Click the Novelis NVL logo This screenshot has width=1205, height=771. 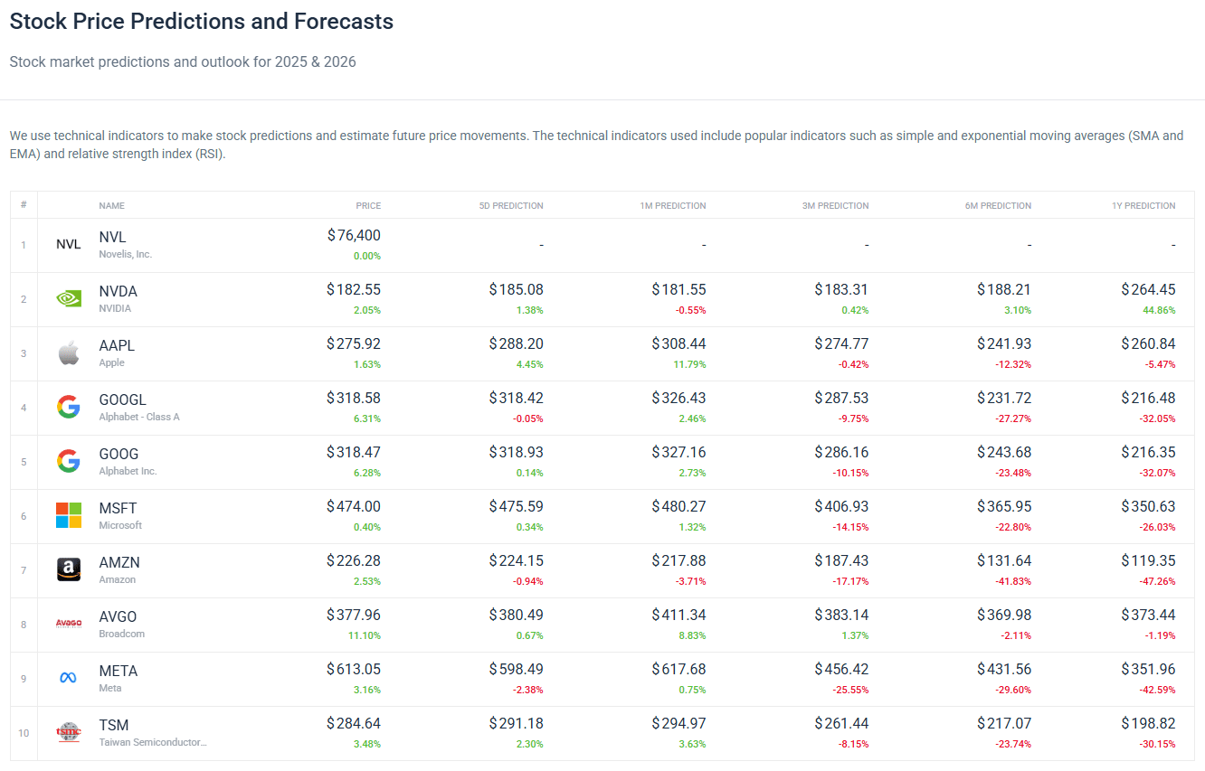(x=69, y=244)
